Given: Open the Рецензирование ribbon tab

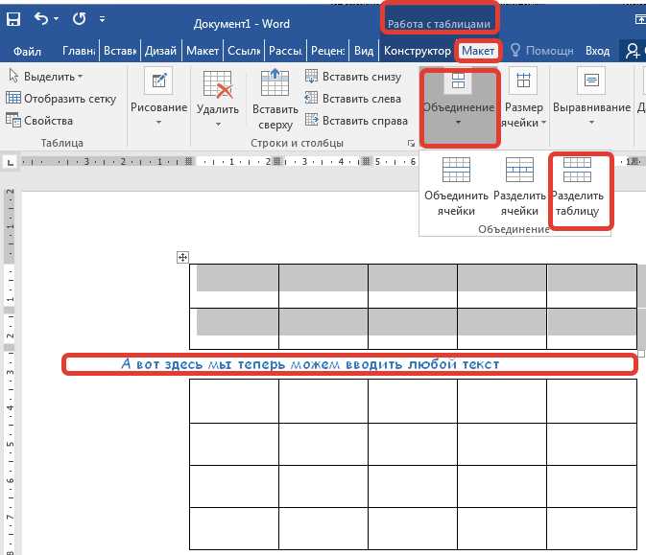Looking at the screenshot, I should (x=328, y=51).
